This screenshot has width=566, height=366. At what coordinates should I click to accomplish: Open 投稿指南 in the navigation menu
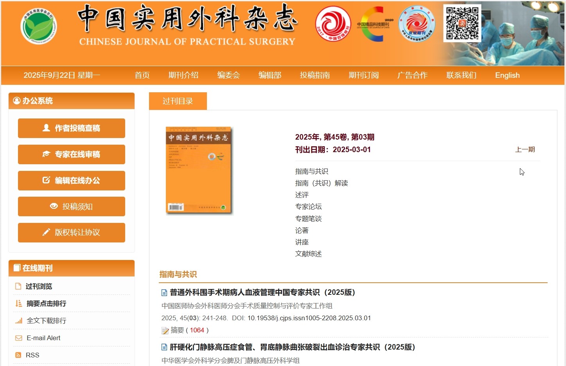314,75
